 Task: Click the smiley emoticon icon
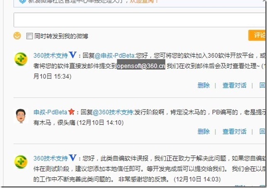[x=17, y=36]
